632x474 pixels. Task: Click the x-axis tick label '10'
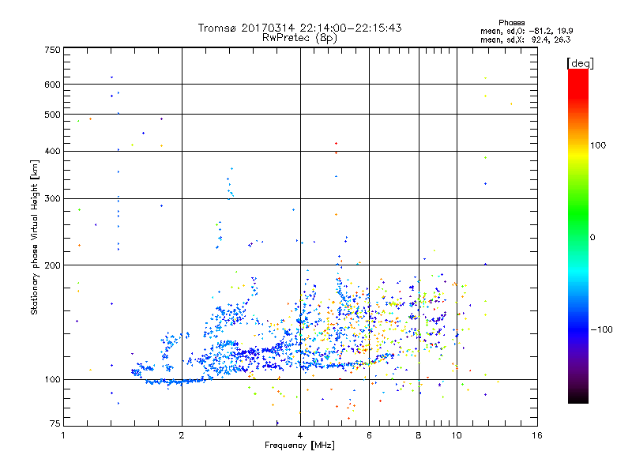click(457, 435)
